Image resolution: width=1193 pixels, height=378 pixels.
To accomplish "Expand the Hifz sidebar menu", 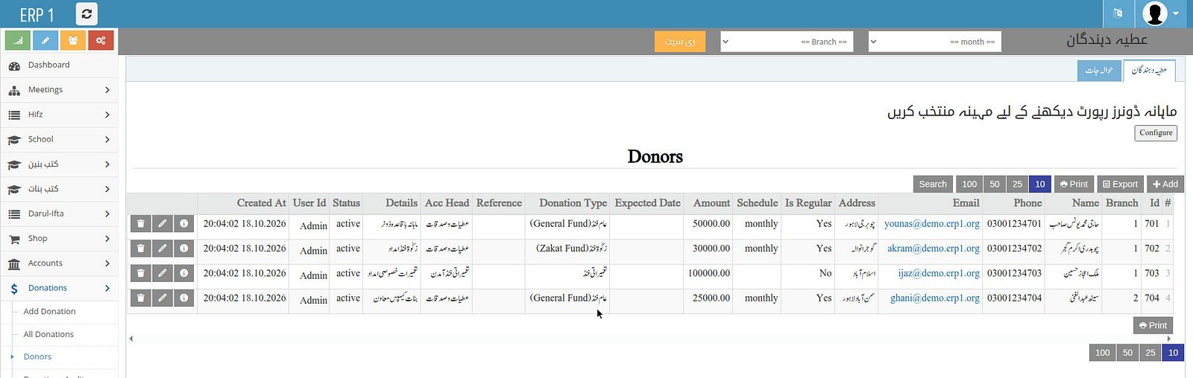I will click(59, 115).
